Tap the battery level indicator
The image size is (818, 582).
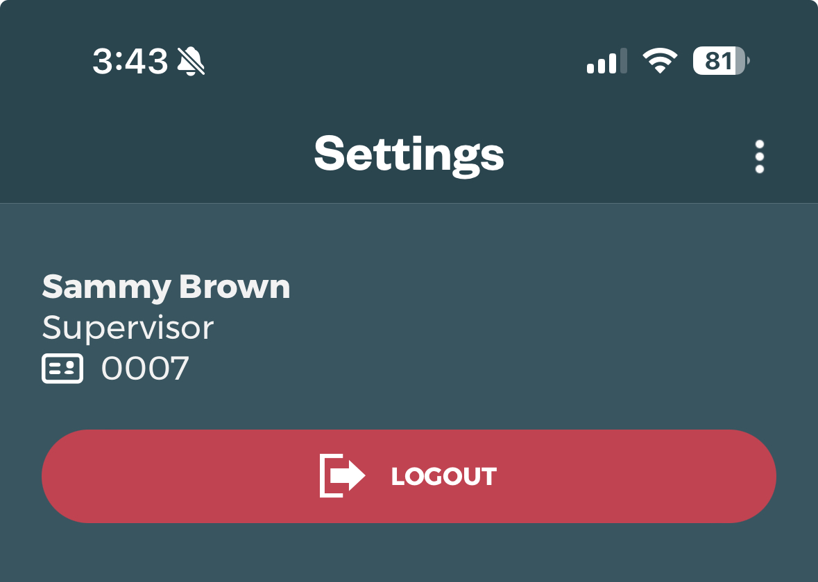pos(721,62)
